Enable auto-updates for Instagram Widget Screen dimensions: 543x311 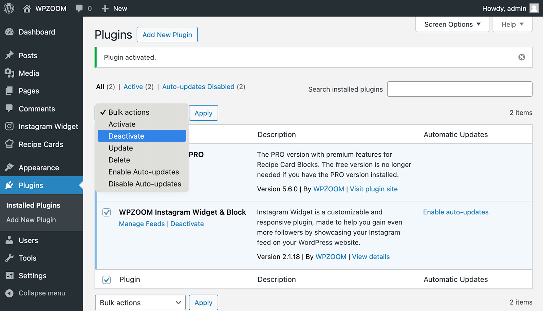click(x=456, y=212)
